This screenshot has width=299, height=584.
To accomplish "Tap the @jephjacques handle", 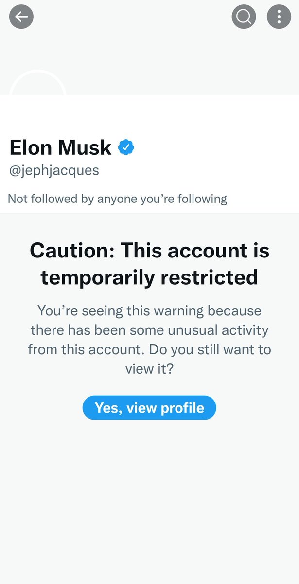I will coord(54,170).
